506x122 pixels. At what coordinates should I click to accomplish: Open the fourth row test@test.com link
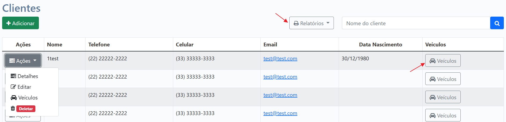pyautogui.click(x=280, y=113)
